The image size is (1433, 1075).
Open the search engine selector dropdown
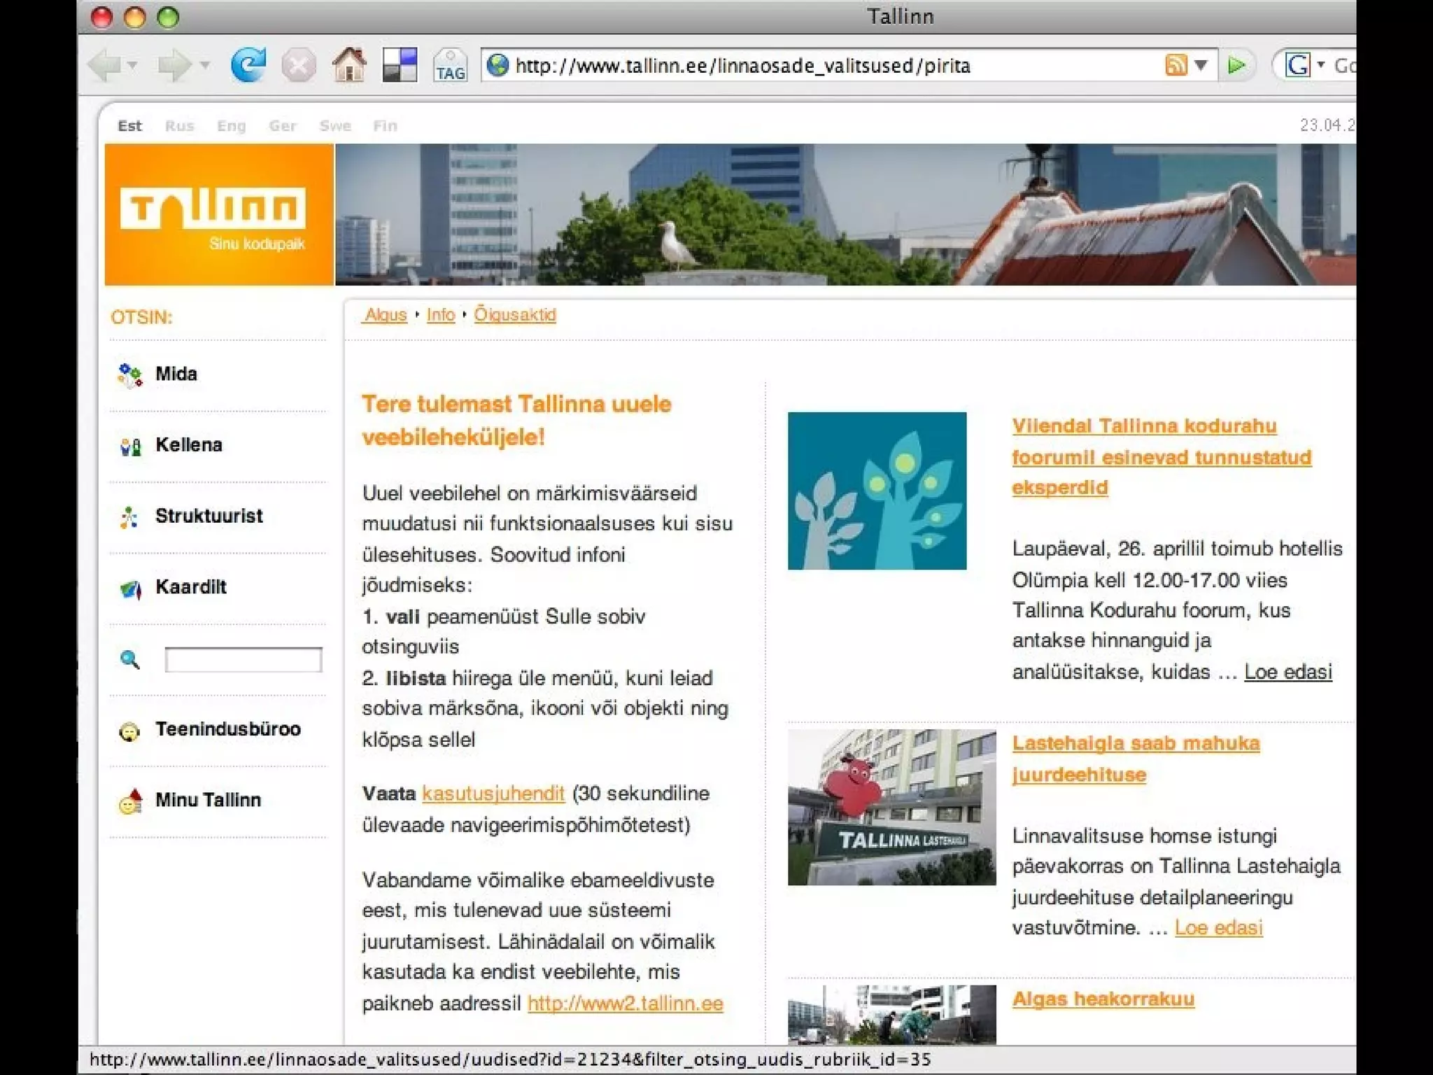(1321, 65)
